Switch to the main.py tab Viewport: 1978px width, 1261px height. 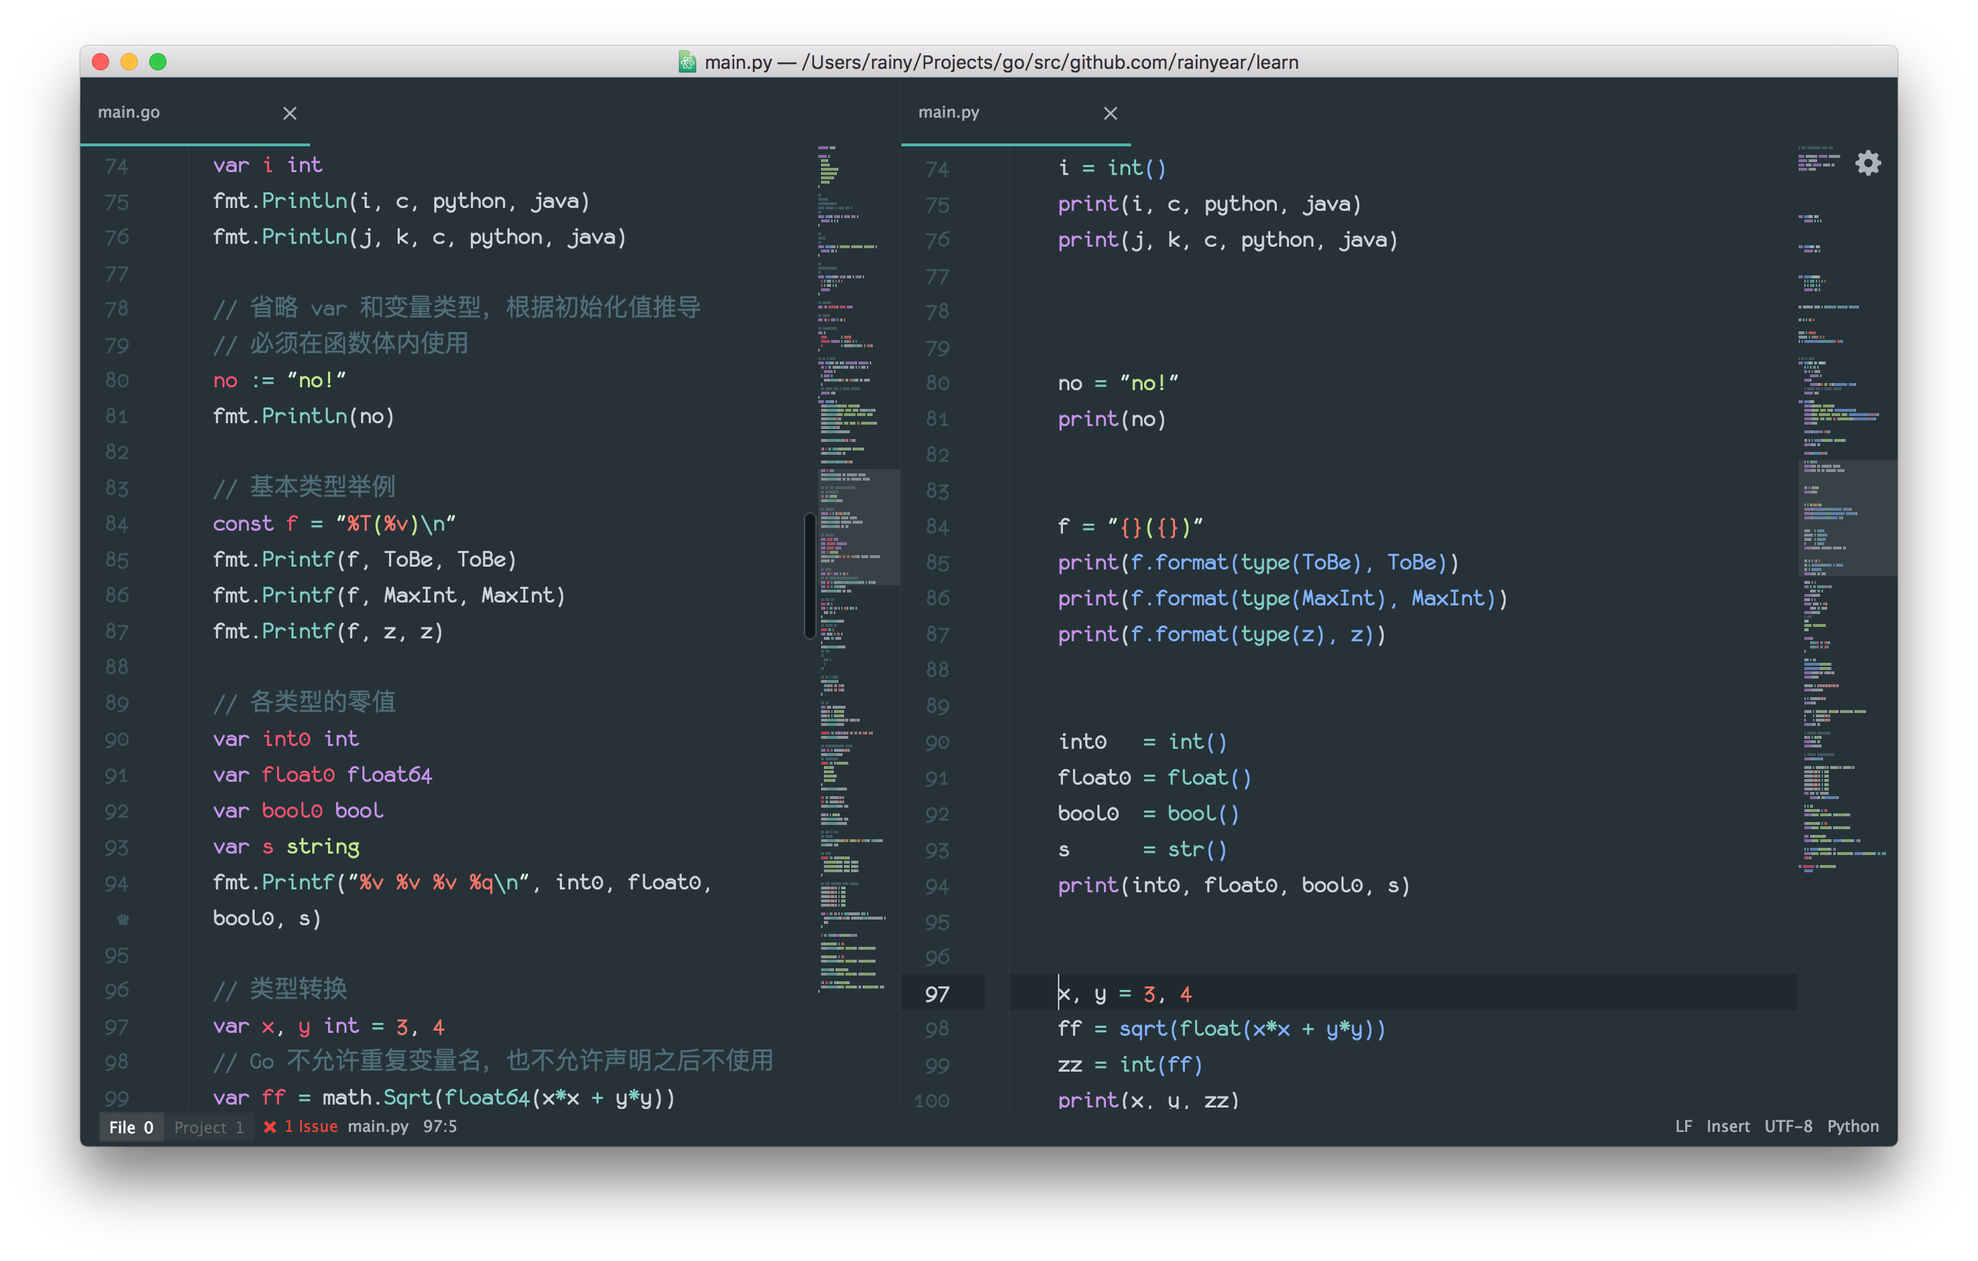950,112
